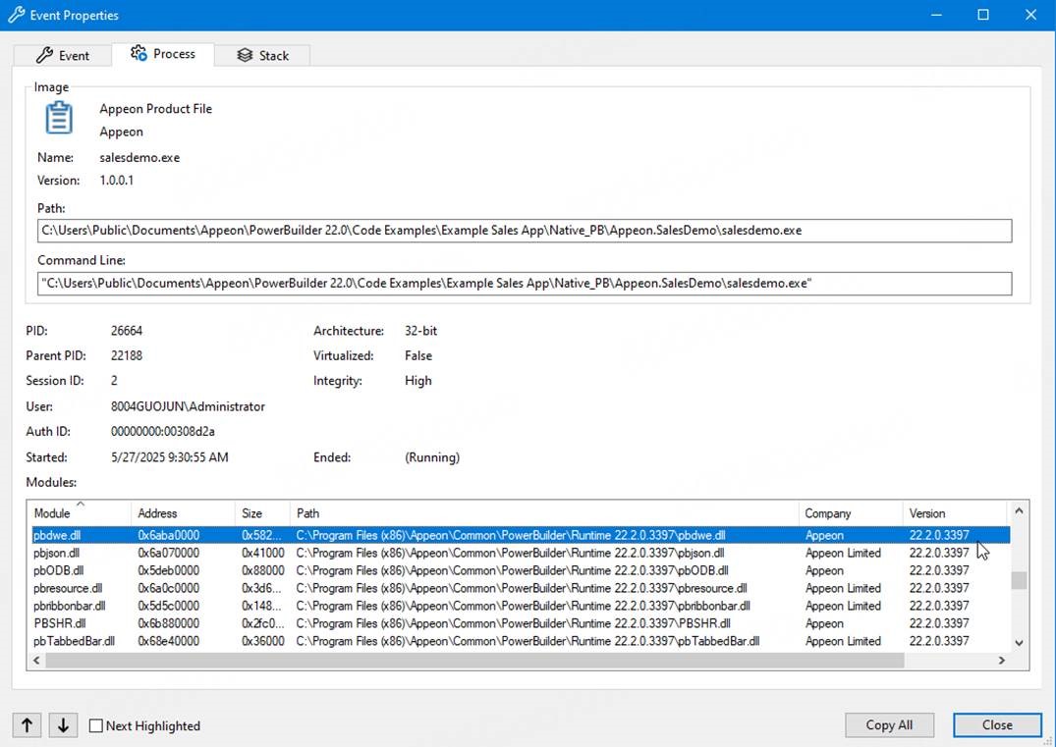
Task: Select the pbribbonbar.dll module row
Action: (x=520, y=605)
